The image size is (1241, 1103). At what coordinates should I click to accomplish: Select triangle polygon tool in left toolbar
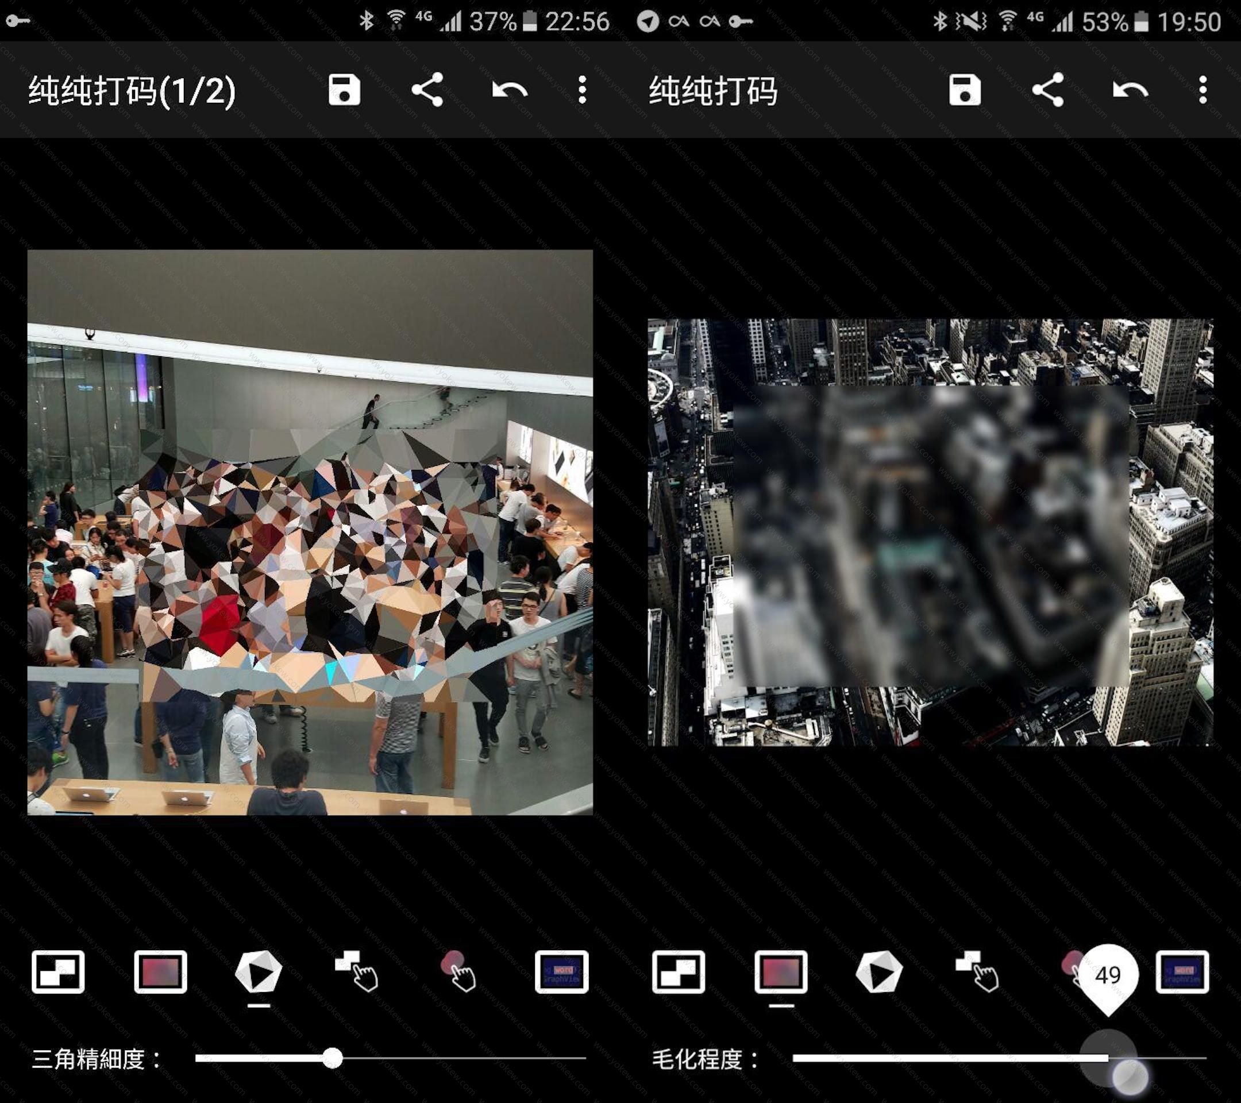[259, 972]
